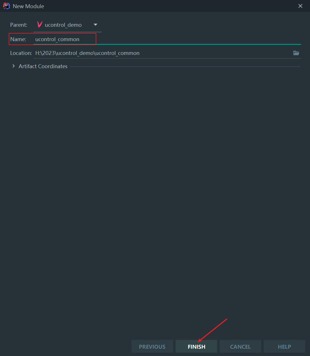
Task: Select the ucontrol_demo parent combo box text
Action: [63, 25]
